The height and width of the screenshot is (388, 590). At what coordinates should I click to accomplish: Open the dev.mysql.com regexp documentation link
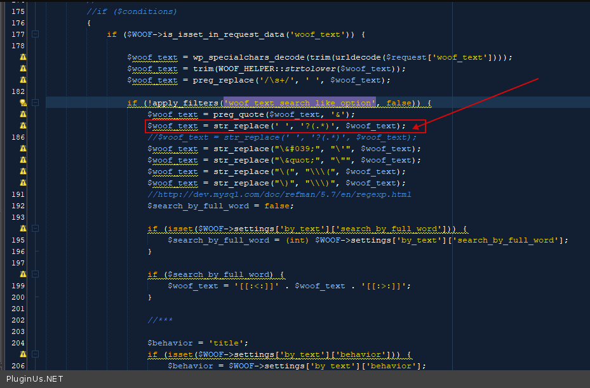[279, 194]
